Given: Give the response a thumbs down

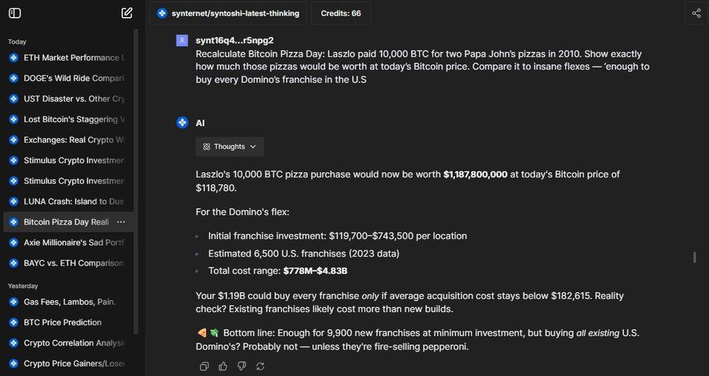Looking at the screenshot, I should 241,366.
